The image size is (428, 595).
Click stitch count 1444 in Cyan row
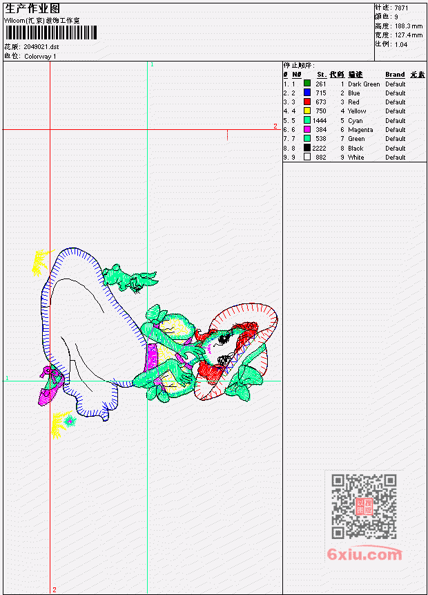point(320,121)
